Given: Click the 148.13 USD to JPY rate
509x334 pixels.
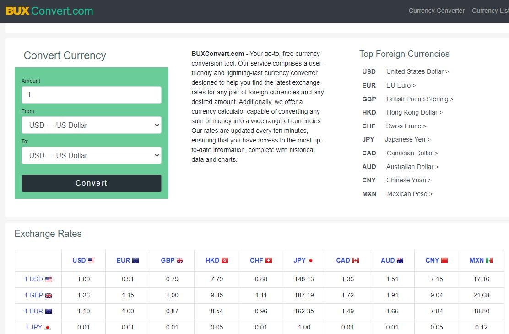Looking at the screenshot, I should (x=304, y=279).
